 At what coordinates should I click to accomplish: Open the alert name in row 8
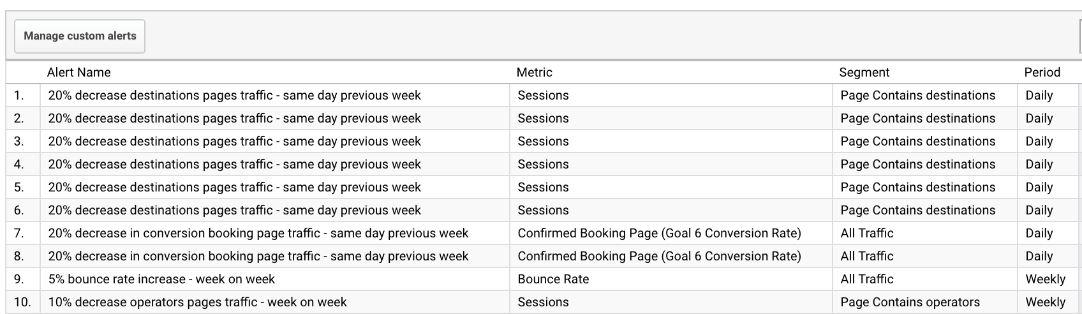258,257
